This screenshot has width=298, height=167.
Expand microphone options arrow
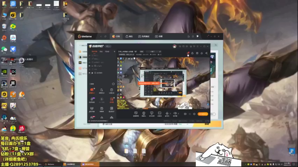[x=170, y=114]
